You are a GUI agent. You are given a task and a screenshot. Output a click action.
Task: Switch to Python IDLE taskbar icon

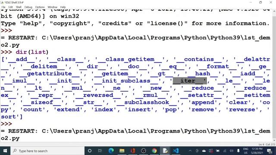pyautogui.click(x=165, y=151)
